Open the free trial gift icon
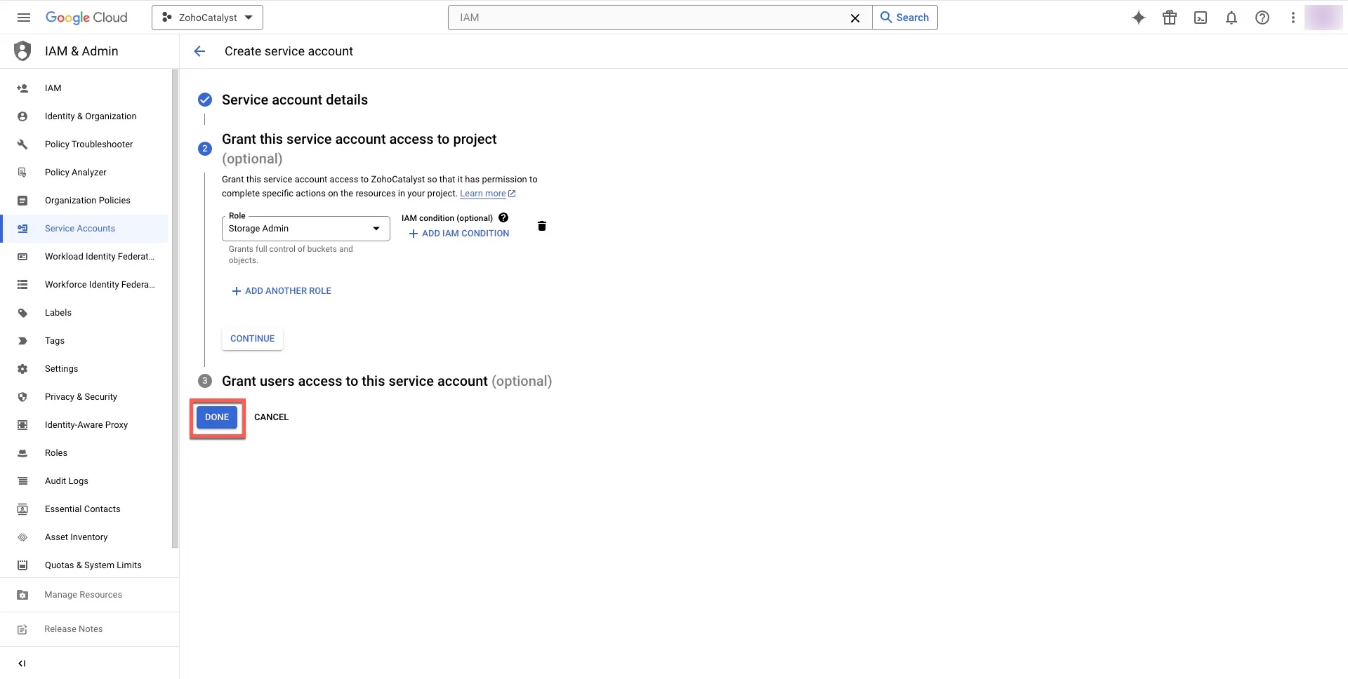1348x679 pixels. click(x=1170, y=18)
